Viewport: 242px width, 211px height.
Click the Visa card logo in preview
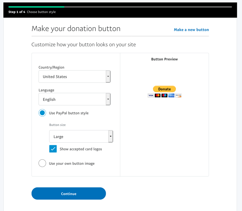coord(151,96)
